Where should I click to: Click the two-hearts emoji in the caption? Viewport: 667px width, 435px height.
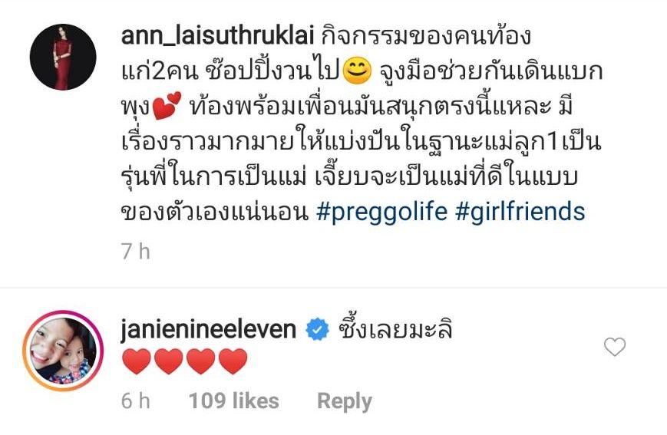tap(167, 107)
